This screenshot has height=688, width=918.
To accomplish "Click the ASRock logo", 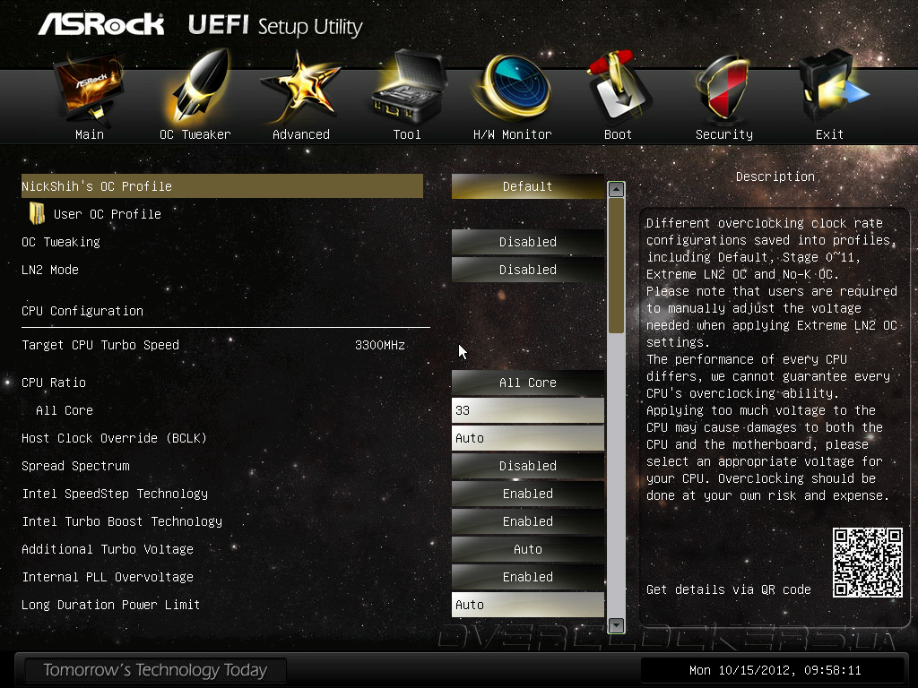I will tap(101, 24).
